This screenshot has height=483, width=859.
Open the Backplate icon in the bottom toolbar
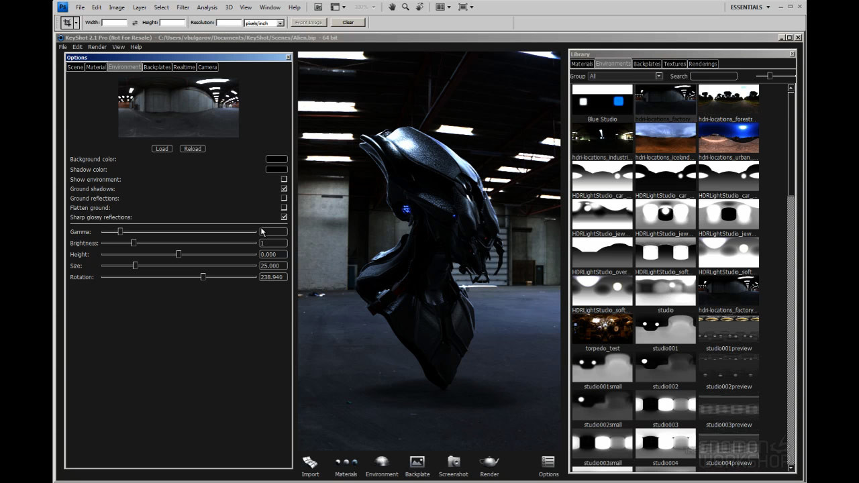coord(417,462)
